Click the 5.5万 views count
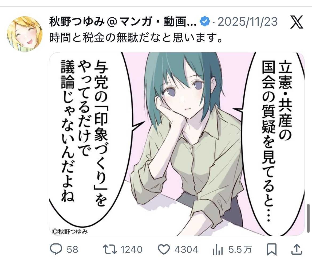This screenshot has width=312, height=264. (240, 250)
